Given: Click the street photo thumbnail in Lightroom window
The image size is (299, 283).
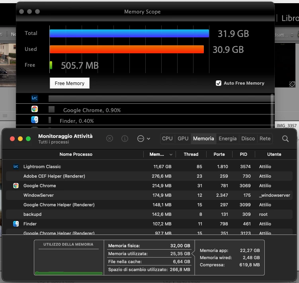Looking at the screenshot, I should click(8, 65).
